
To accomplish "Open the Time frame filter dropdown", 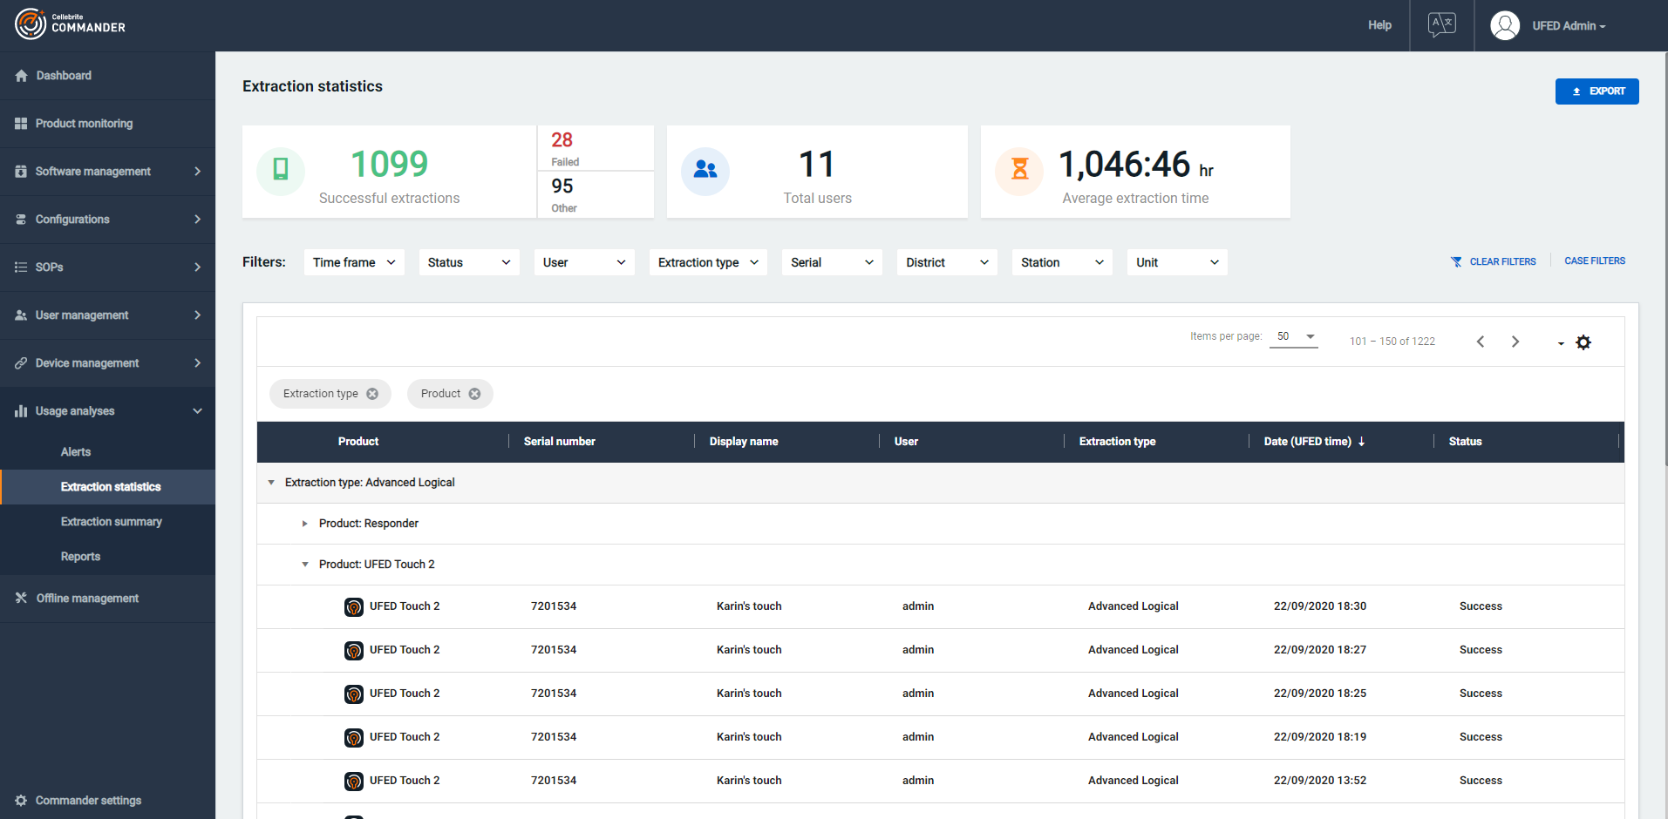I will pos(354,262).
